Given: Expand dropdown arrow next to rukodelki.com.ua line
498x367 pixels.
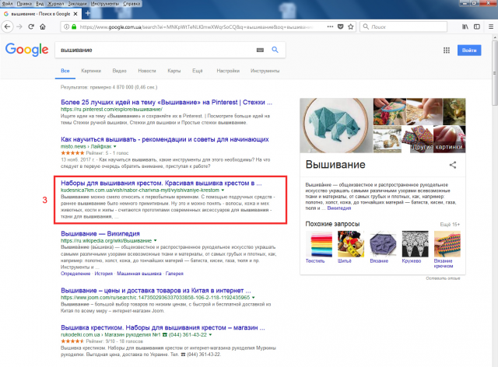Looking at the screenshot, I should [x=211, y=334].
